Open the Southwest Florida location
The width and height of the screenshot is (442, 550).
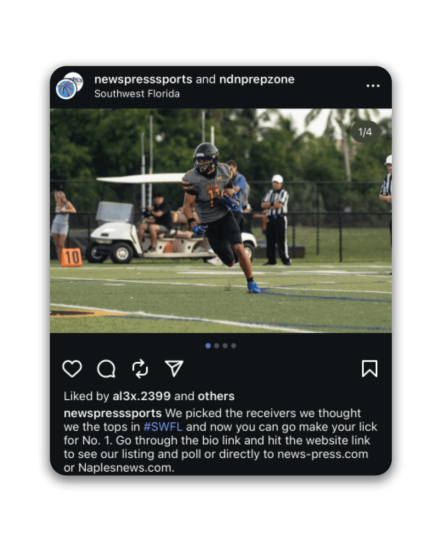tap(137, 94)
